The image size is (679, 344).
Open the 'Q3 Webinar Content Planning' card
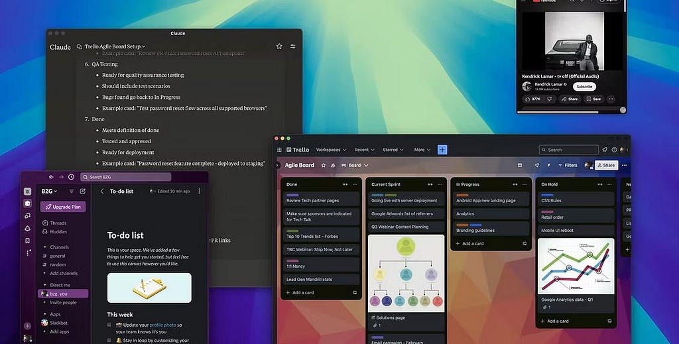click(406, 227)
